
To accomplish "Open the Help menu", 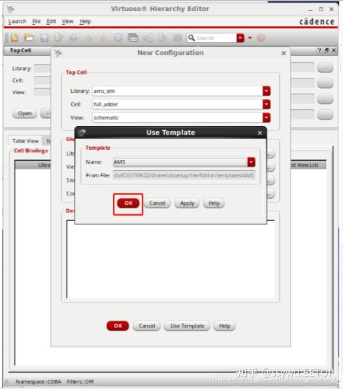I will [x=85, y=22].
